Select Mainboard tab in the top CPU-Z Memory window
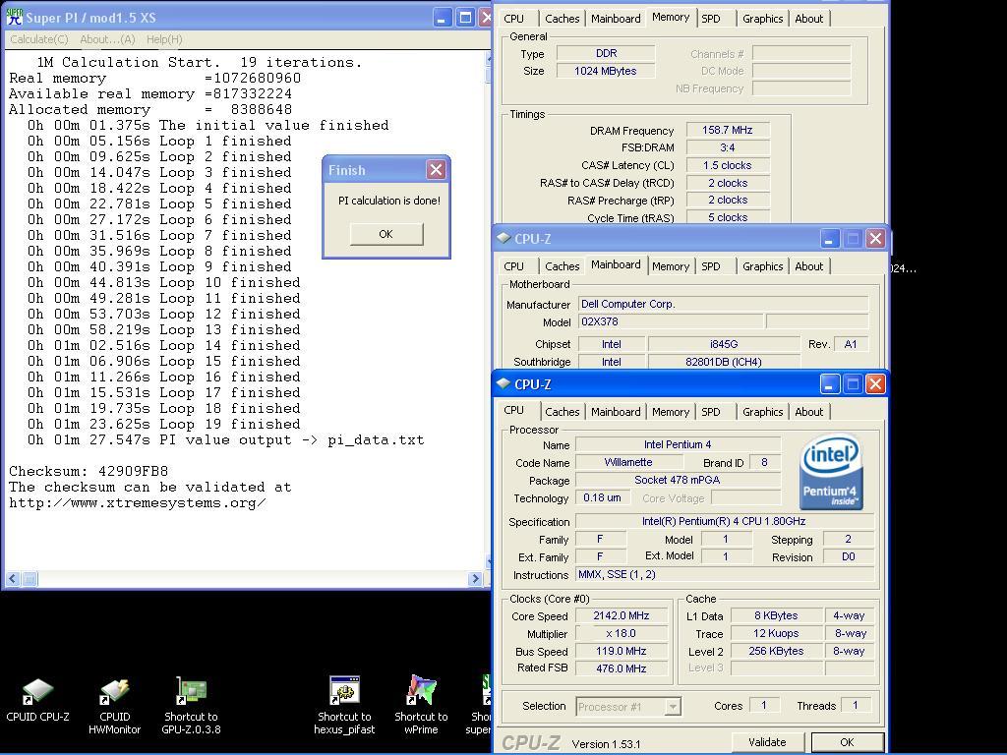 616,19
